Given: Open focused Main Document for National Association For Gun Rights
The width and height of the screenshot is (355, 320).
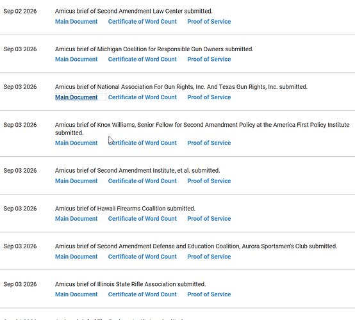Looking at the screenshot, I should pyautogui.click(x=76, y=97).
